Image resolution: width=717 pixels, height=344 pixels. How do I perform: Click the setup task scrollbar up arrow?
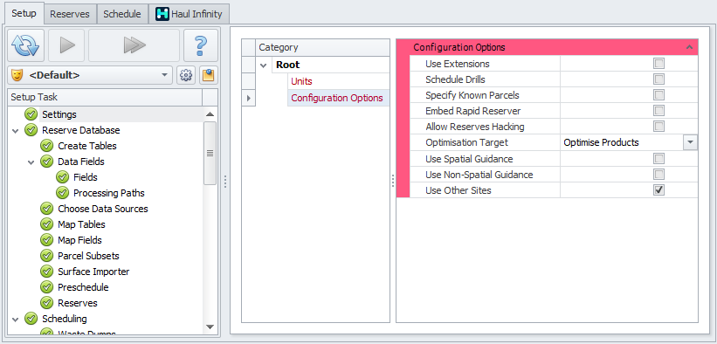(x=210, y=114)
